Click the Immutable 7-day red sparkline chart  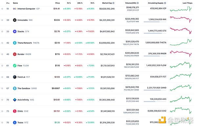pos(181,19)
